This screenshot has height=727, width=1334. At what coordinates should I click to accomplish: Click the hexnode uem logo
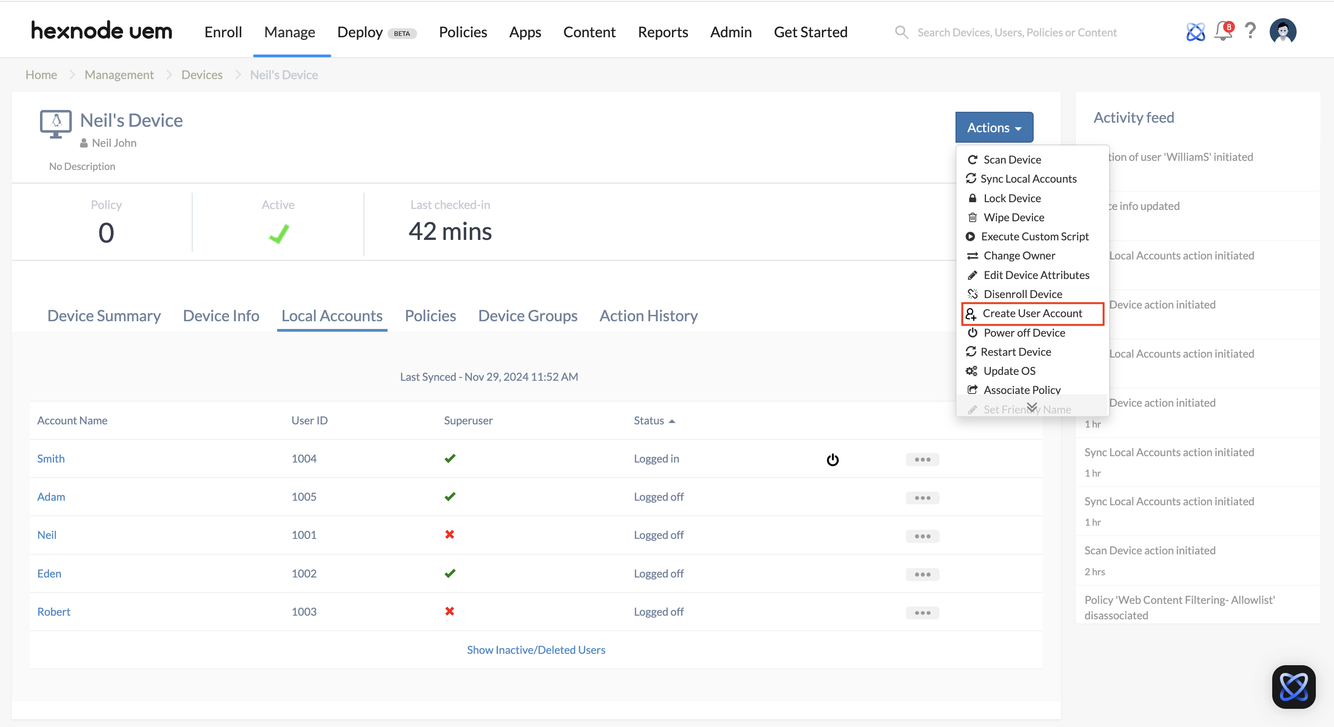coord(101,31)
